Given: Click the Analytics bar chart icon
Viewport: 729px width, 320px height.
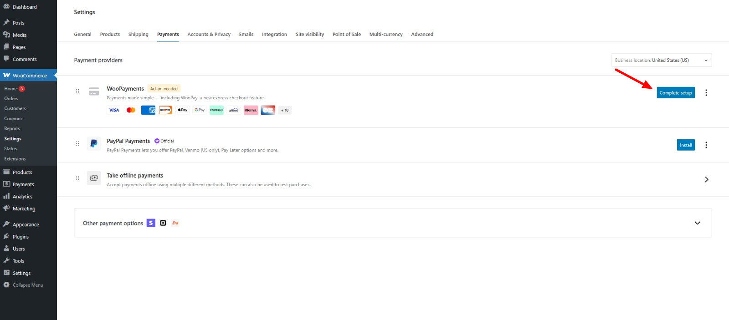Looking at the screenshot, I should point(6,196).
